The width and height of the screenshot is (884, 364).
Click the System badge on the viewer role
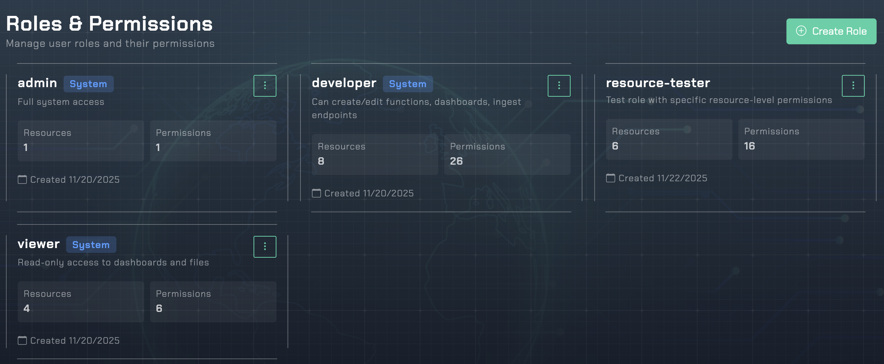[91, 244]
